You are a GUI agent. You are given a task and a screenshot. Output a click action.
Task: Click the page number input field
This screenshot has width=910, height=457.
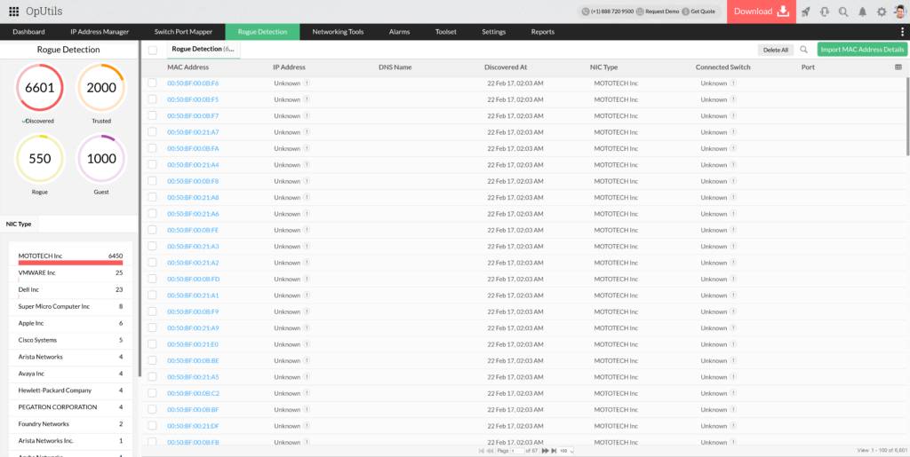[x=516, y=451]
